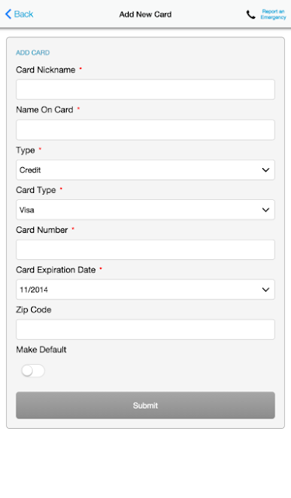Click the chevron arrow on Credit selector

click(x=265, y=170)
